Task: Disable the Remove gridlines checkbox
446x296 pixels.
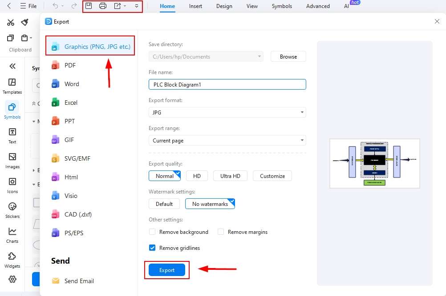Action: click(152, 248)
